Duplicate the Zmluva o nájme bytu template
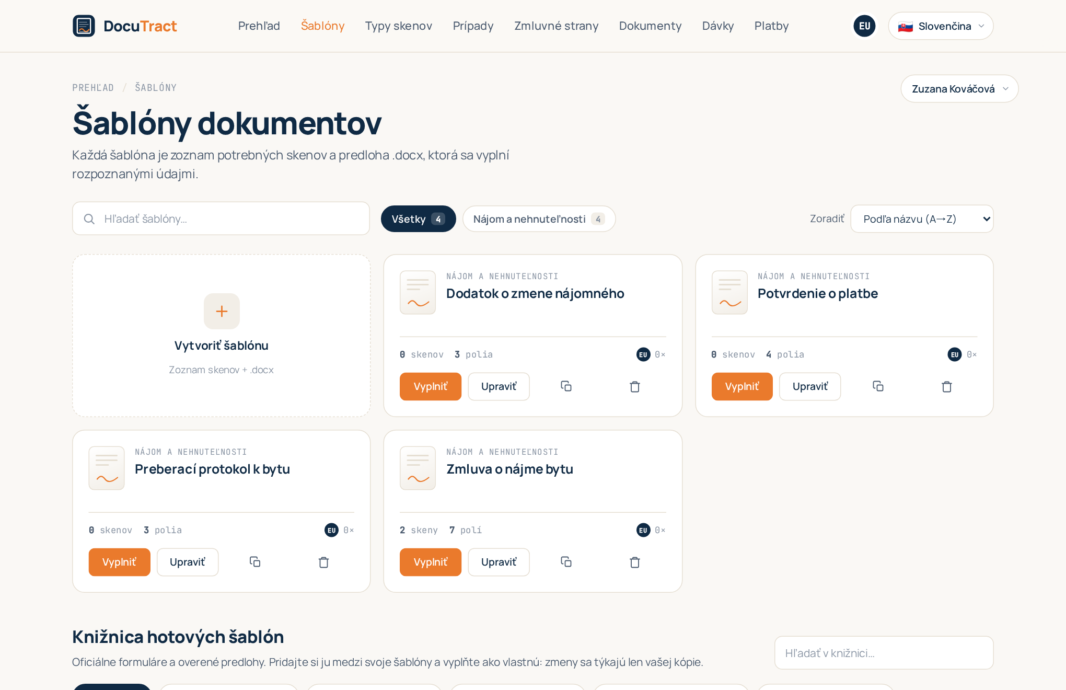The image size is (1066, 690). click(x=566, y=562)
